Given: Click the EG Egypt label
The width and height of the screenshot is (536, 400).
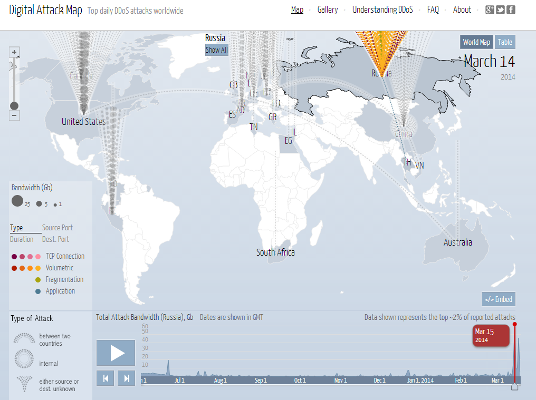Looking at the screenshot, I should coord(289,141).
